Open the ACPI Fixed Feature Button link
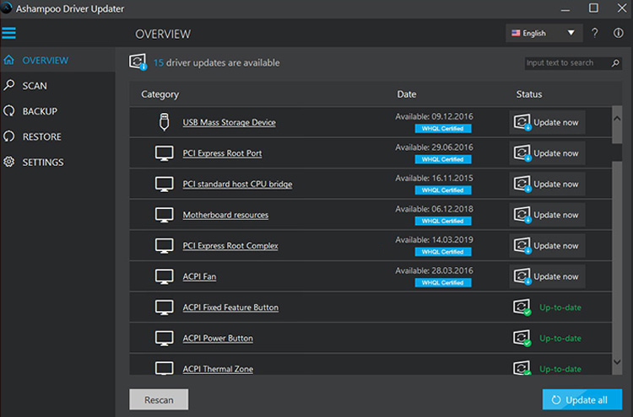633x417 pixels. pyautogui.click(x=230, y=307)
